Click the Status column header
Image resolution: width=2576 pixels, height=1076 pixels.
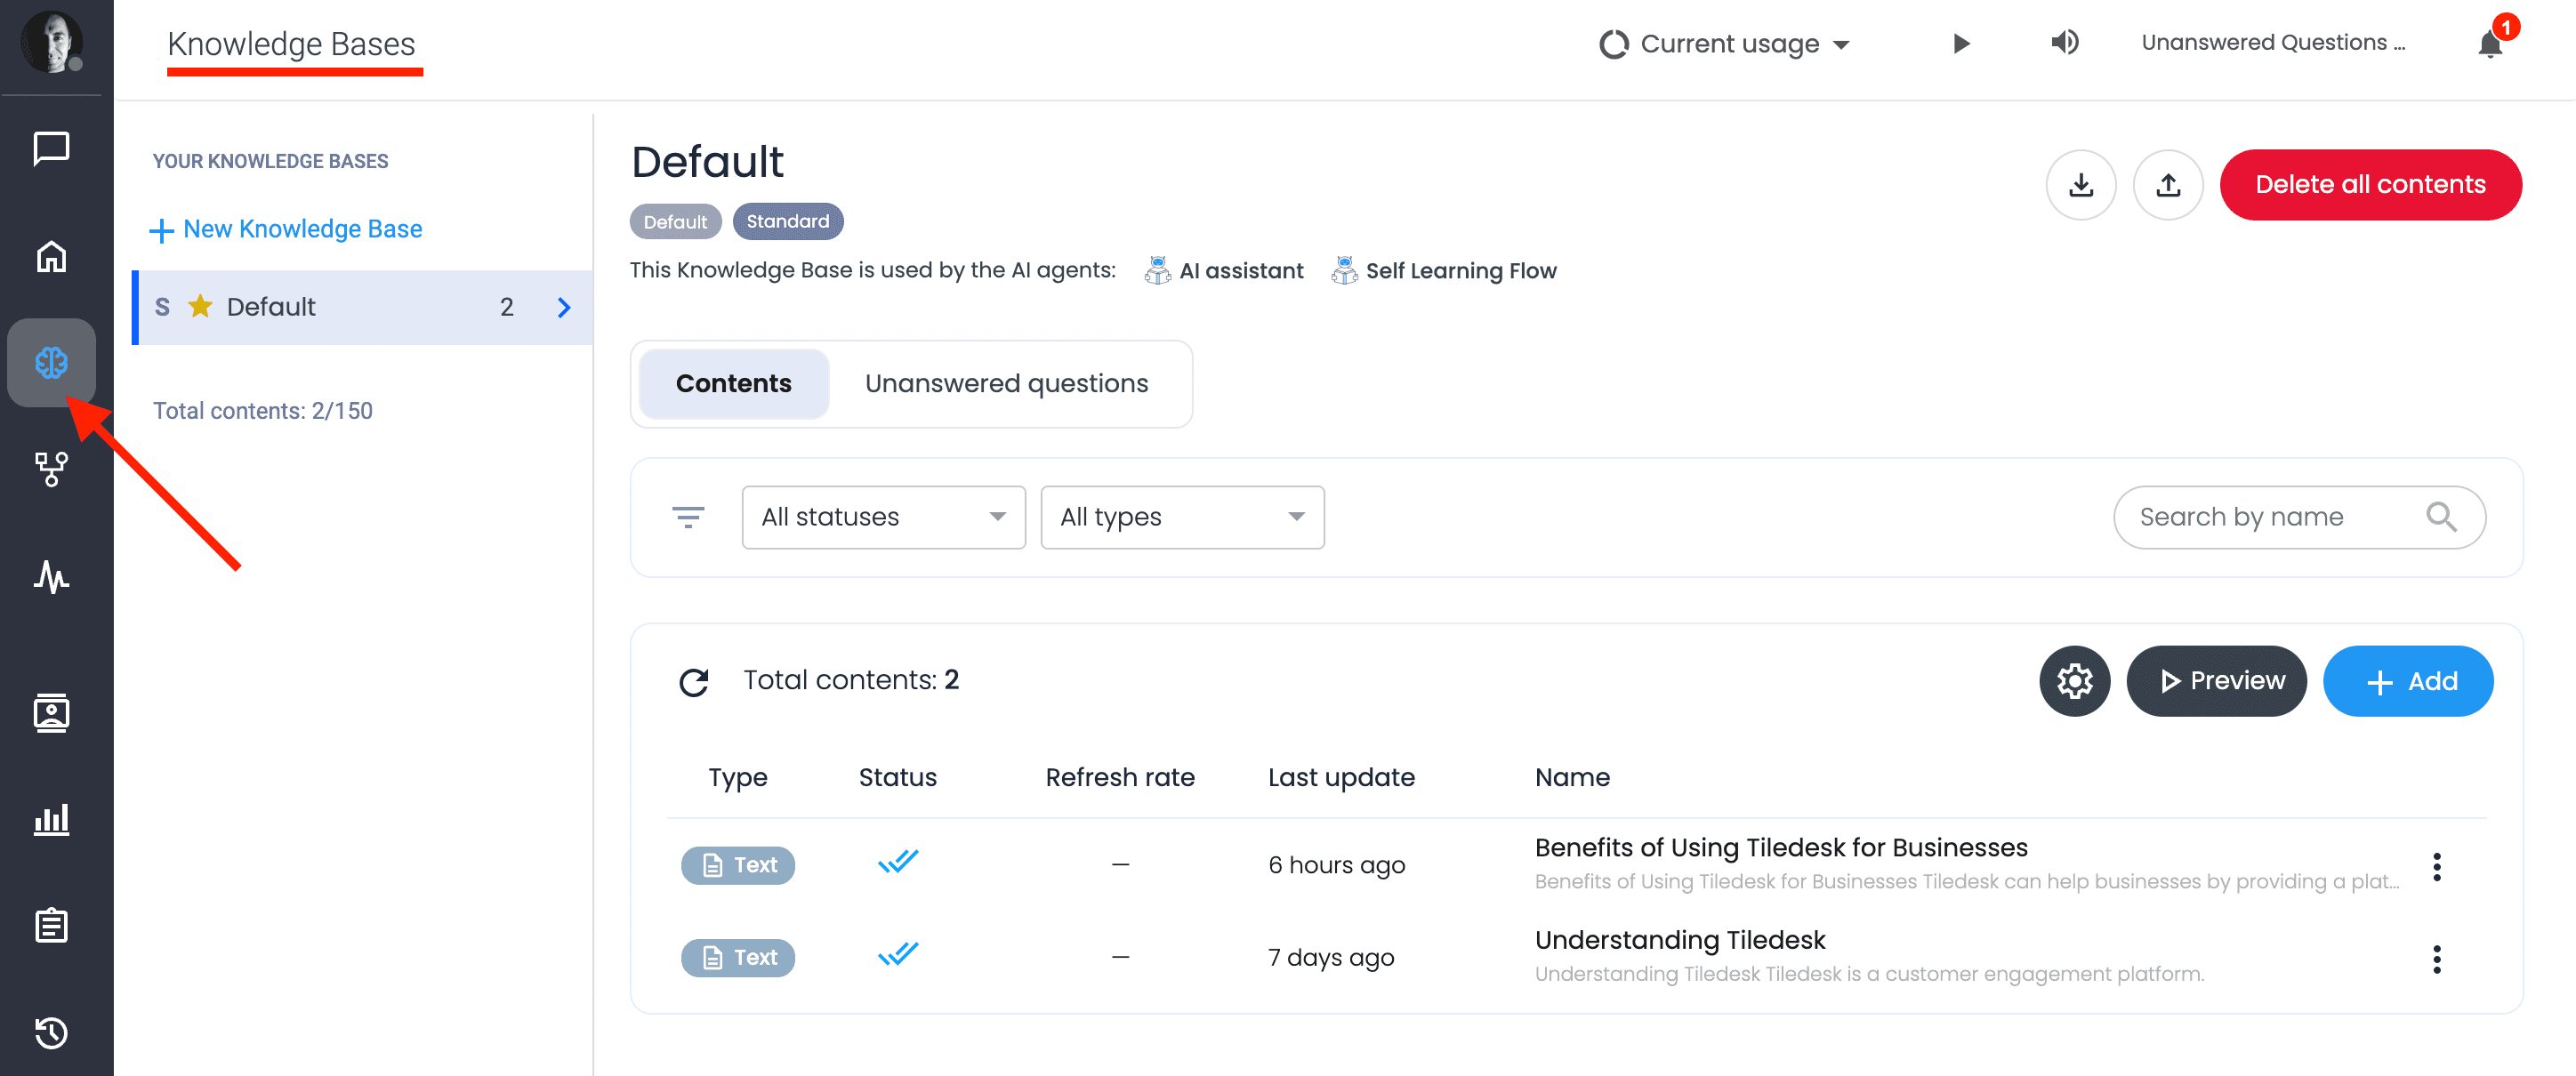tap(898, 777)
